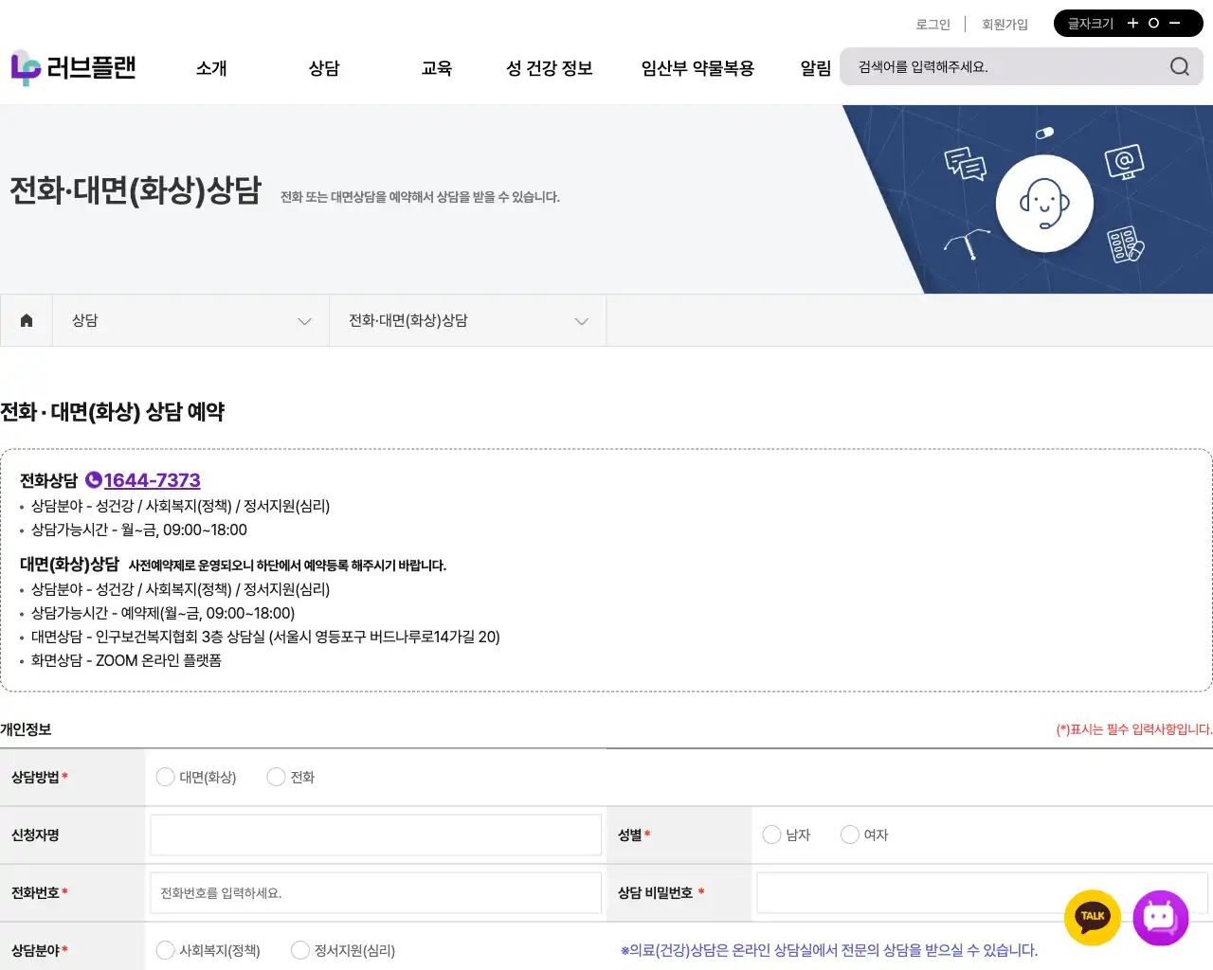
Task: Open the 임산부 약물복용 menu
Action: click(x=697, y=68)
